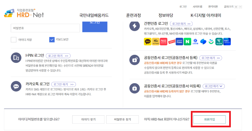Click the blue Samsung Pass icon
The height and width of the screenshot is (131, 252).
coord(179,42)
